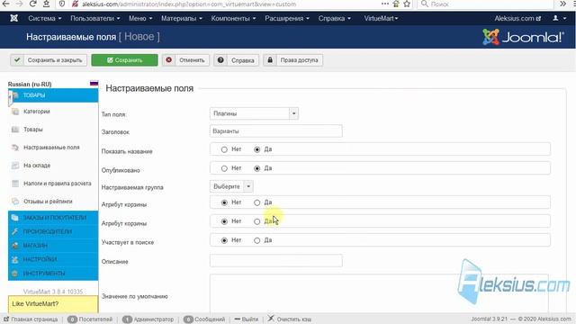Select Нет for Участвует в поиске
The height and width of the screenshot is (324, 576).
coord(224,240)
